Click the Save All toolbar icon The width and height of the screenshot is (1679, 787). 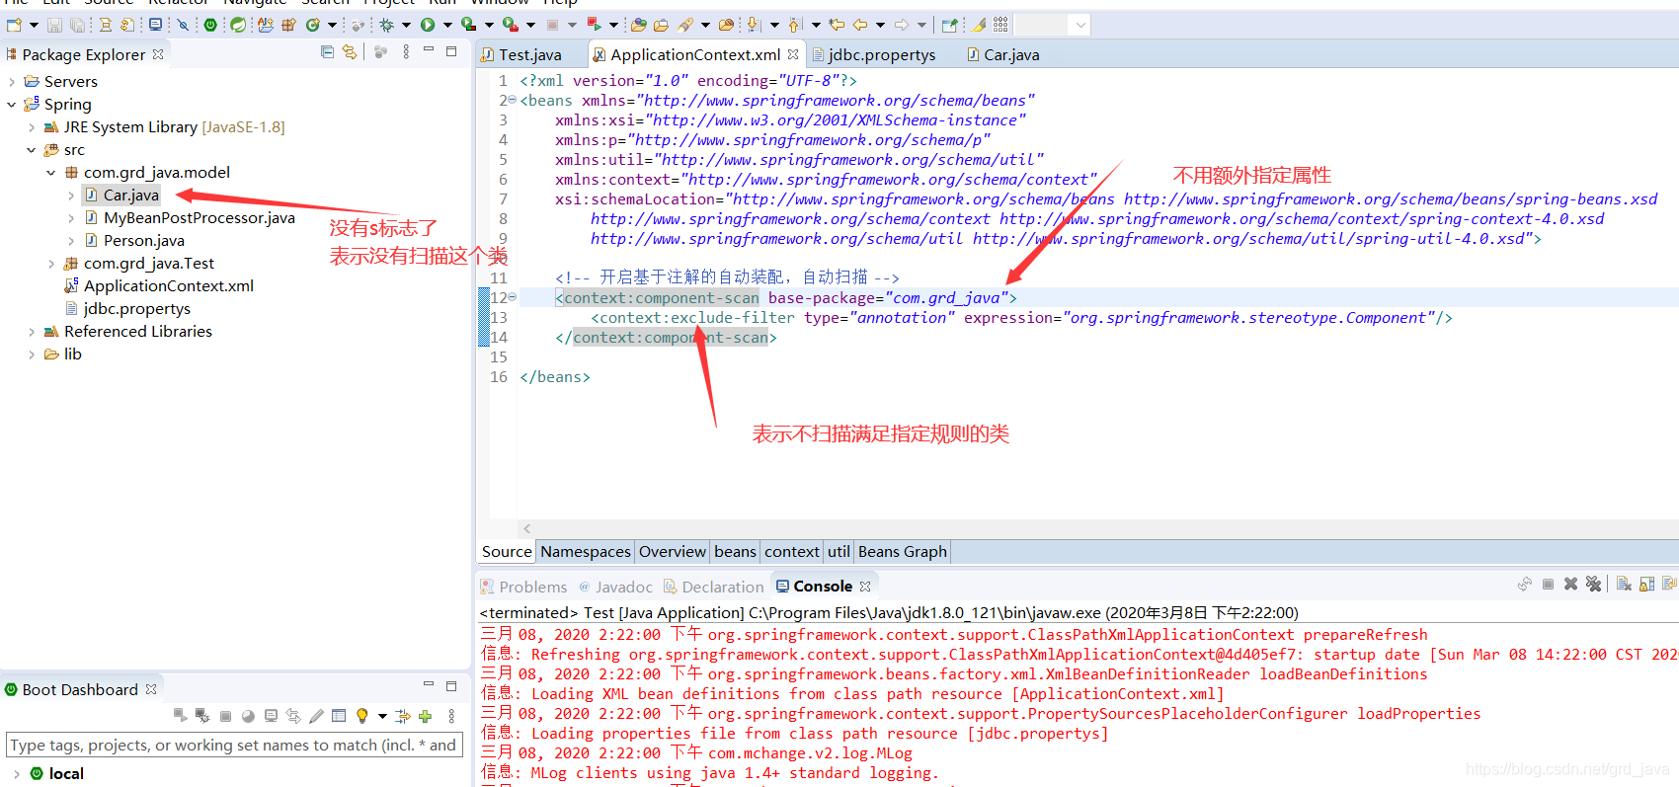coord(77,25)
